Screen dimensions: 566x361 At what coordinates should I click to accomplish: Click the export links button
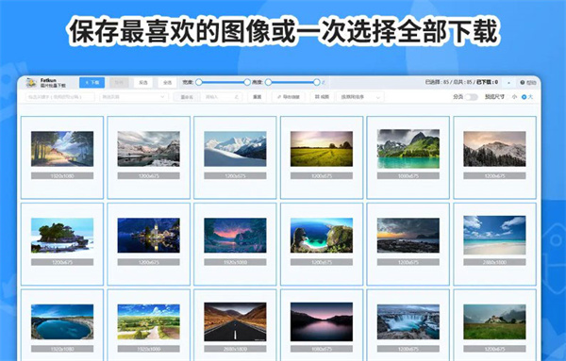[x=288, y=97]
